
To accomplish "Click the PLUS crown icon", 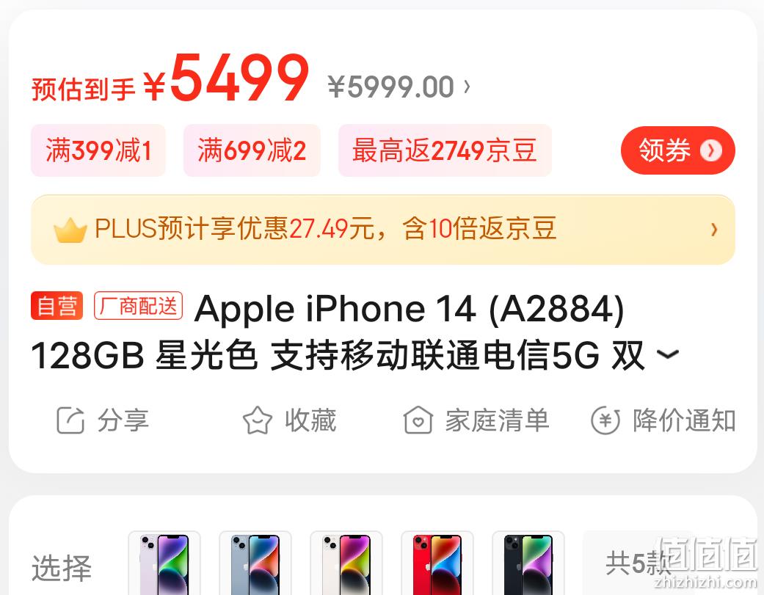I will point(70,230).
